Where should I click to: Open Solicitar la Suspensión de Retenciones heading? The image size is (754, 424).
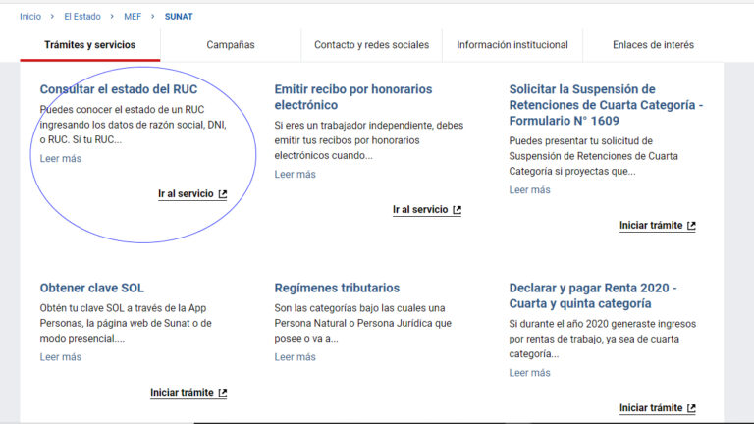(606, 105)
